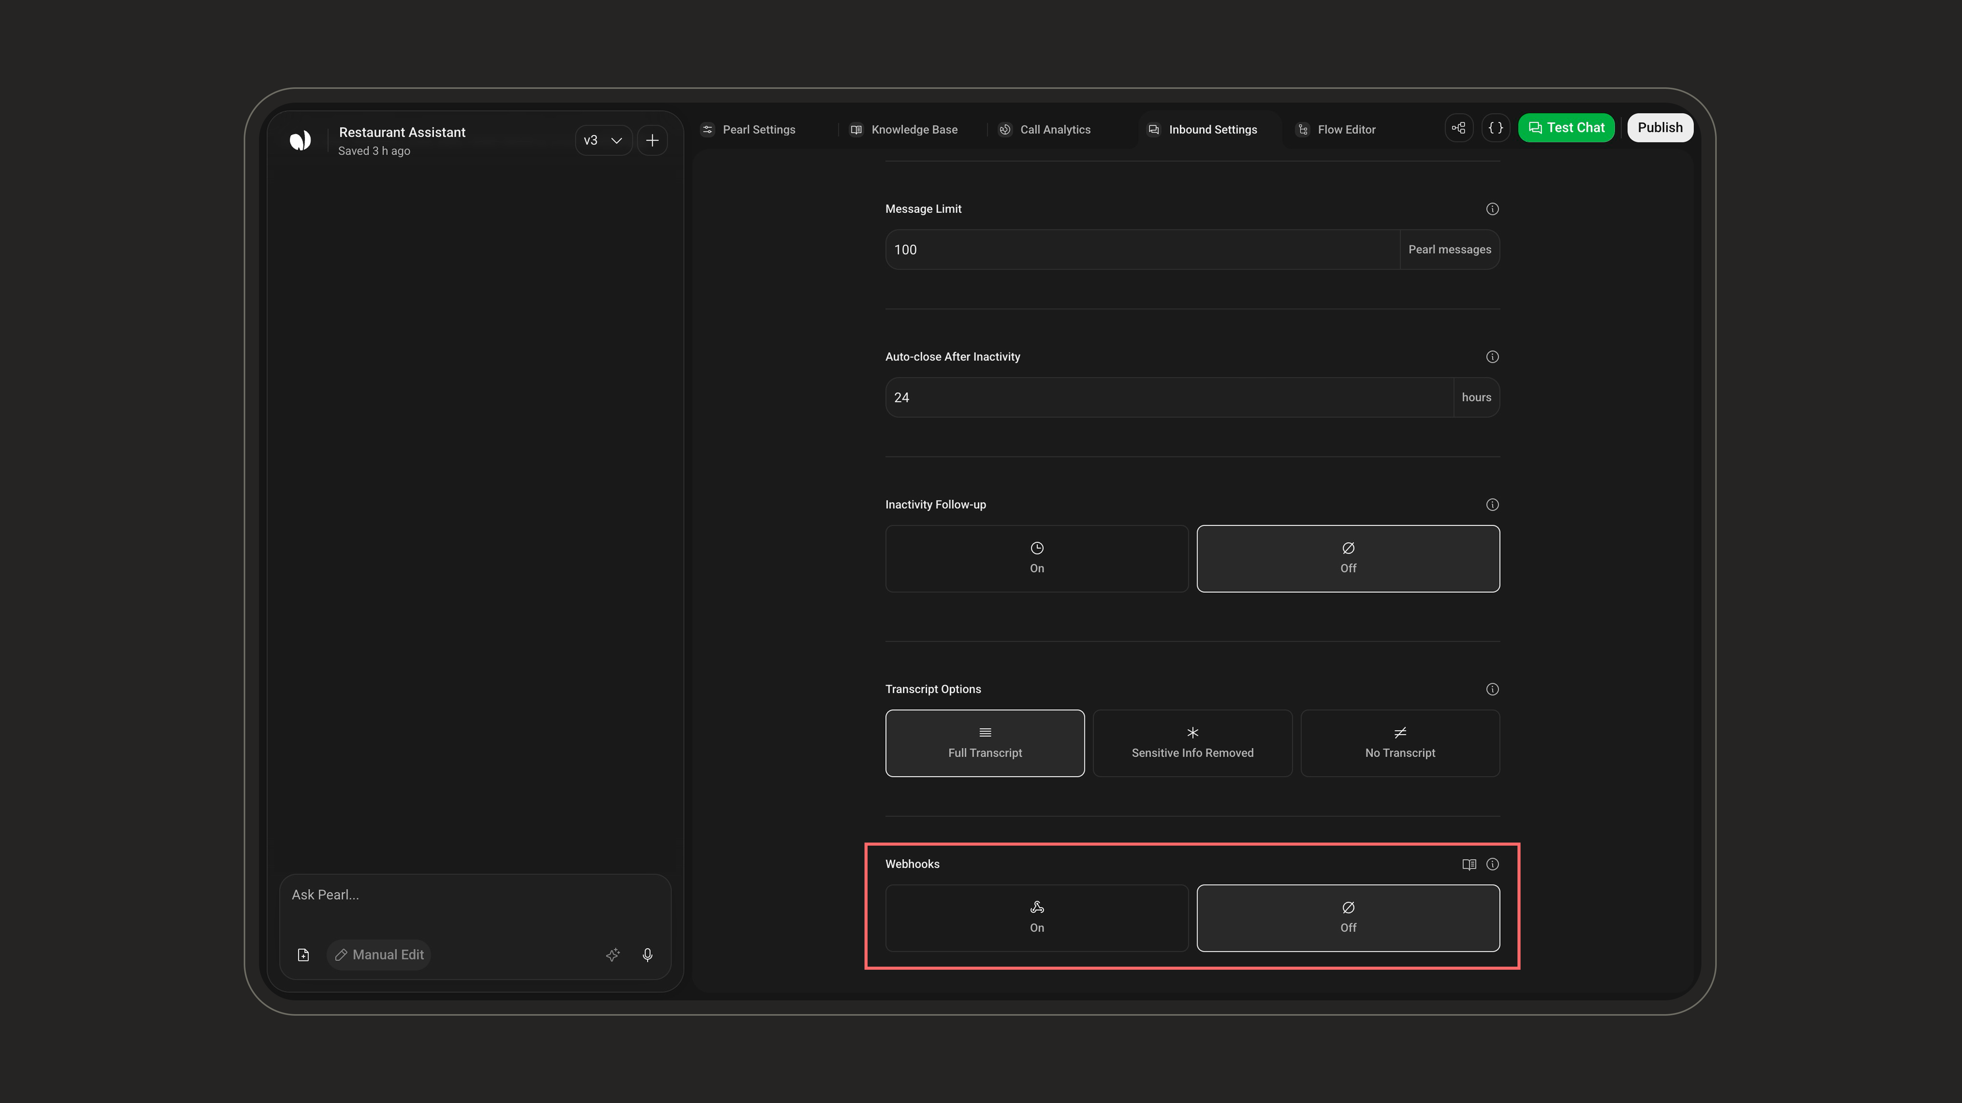Open the Knowledge Base tab

pos(904,129)
